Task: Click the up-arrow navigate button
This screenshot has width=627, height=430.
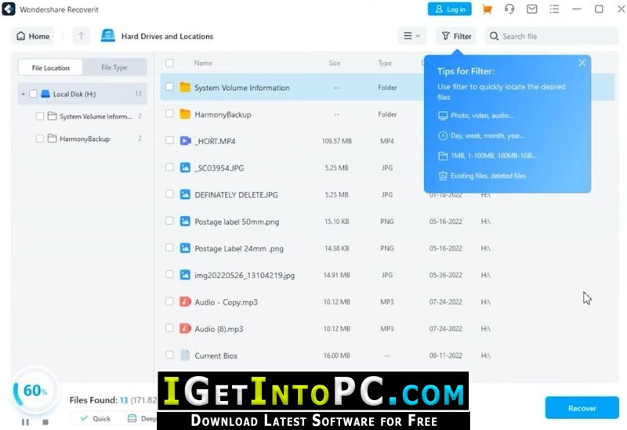Action: click(x=82, y=36)
